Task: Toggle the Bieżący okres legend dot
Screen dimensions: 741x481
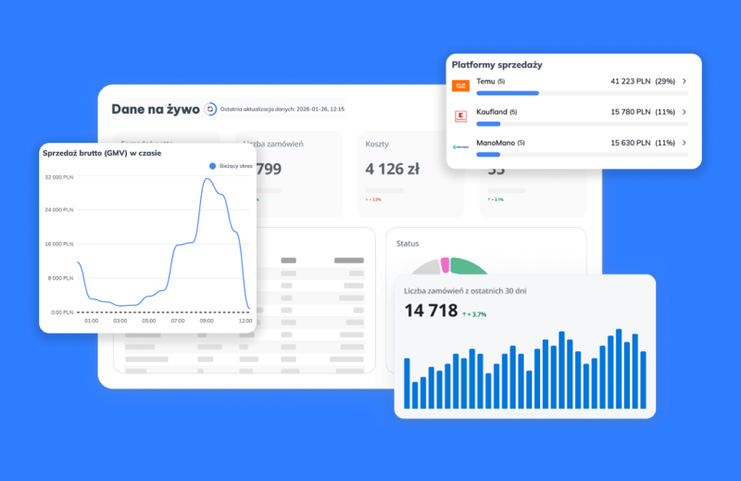Action: coord(212,166)
